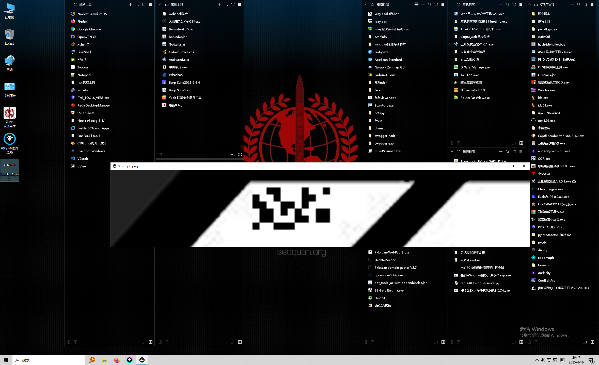Open Burp Suite2022-9-EN
Image resolution: width=599 pixels, height=365 pixels.
[184, 82]
